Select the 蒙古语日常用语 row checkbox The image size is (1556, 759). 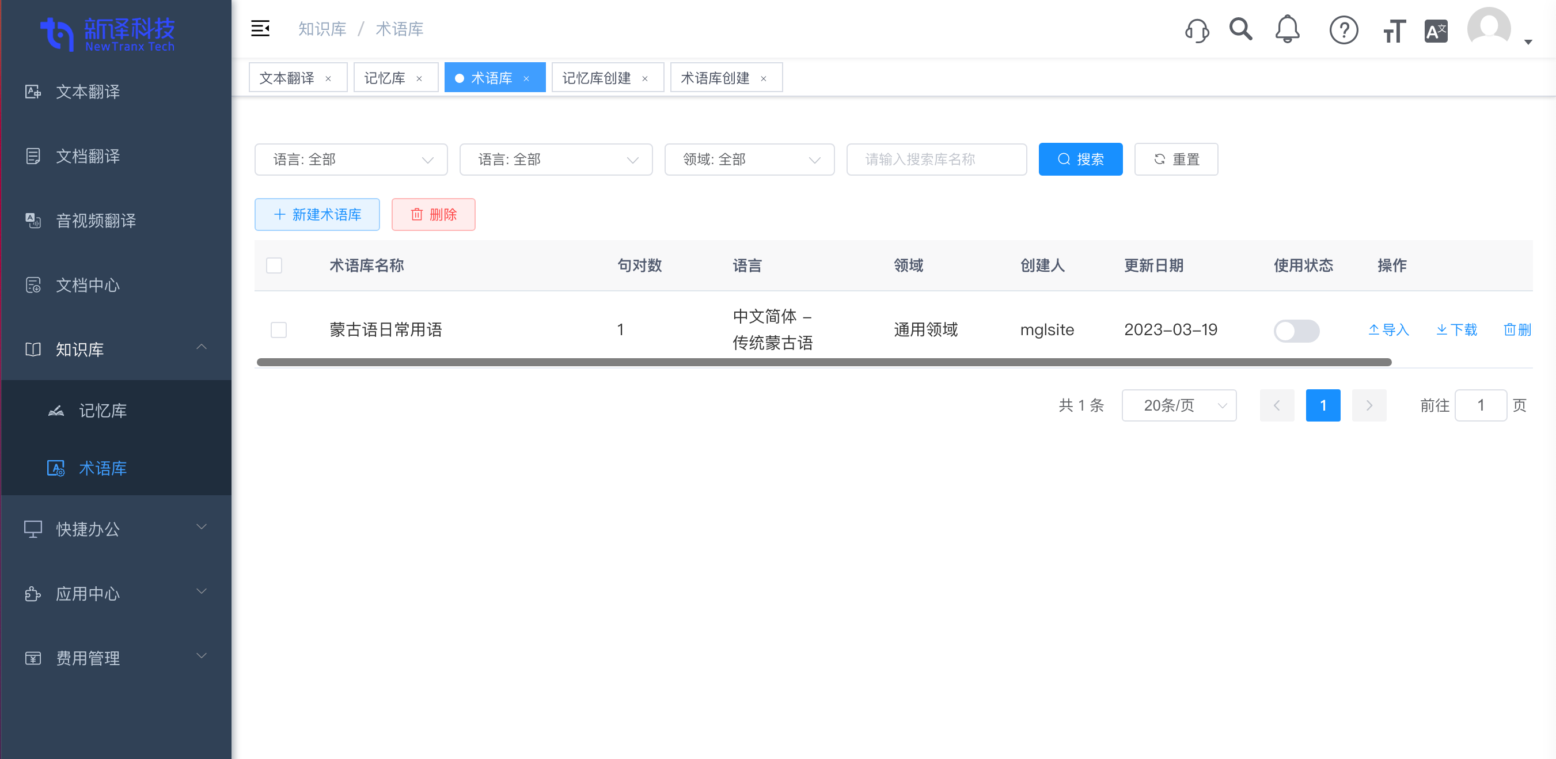pos(279,329)
